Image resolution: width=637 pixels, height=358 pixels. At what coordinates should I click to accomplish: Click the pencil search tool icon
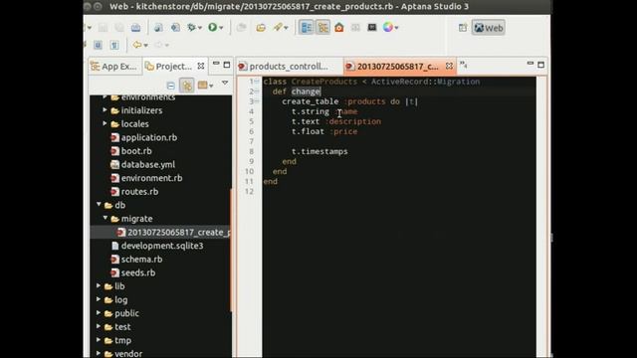(x=278, y=27)
